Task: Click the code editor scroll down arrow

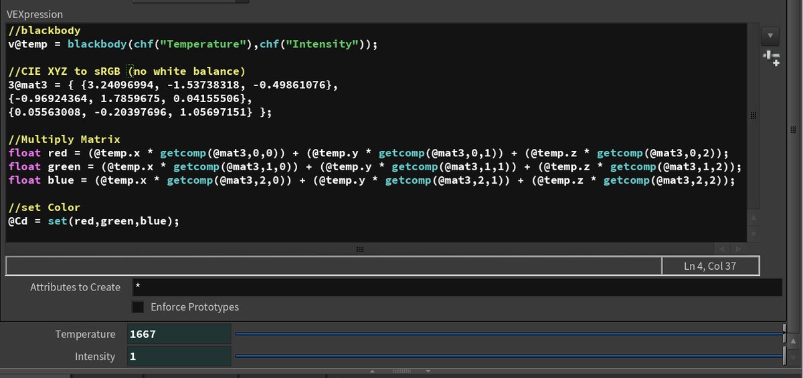Action: (x=754, y=234)
